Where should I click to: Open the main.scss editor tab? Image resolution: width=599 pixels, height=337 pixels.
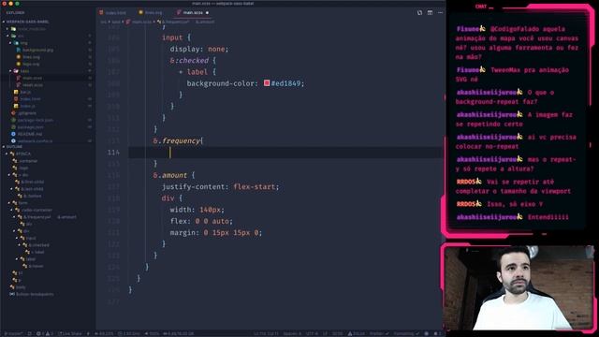point(193,12)
